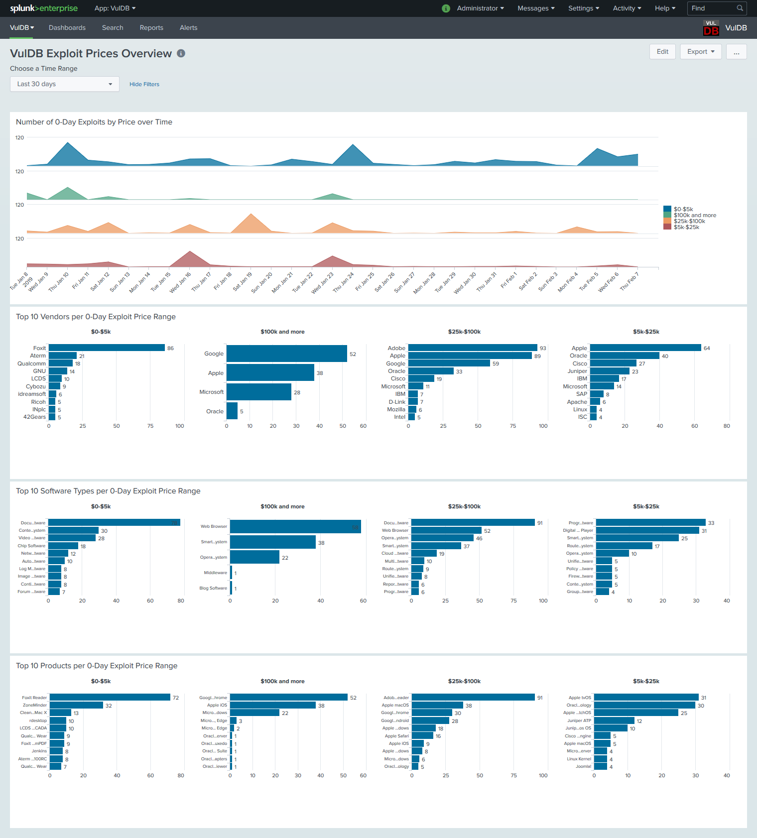Click the Apple bar with value 64 in $5k-$25k vendors chart

645,348
